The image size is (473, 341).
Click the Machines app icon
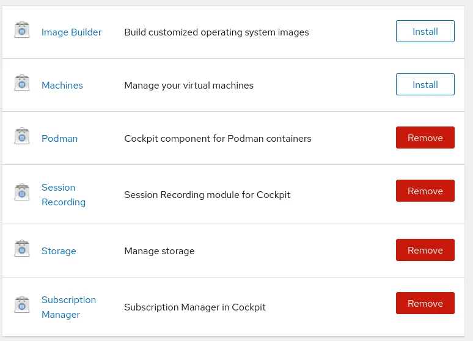(x=22, y=83)
